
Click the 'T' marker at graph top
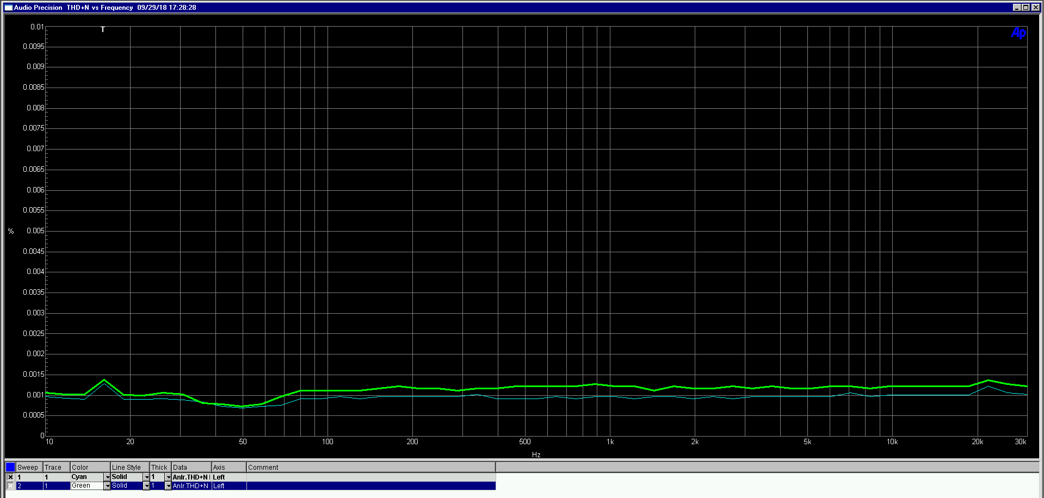[x=103, y=29]
